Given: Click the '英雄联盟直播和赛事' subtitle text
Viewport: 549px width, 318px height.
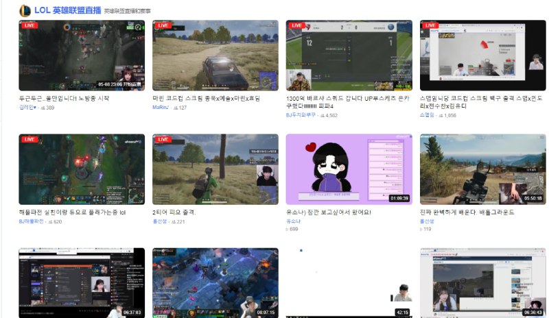Looking at the screenshot, I should tap(128, 11).
